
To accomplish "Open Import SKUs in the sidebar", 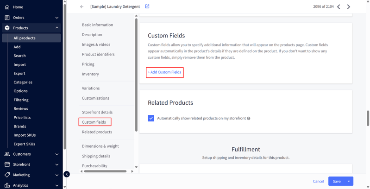I will point(25,135).
